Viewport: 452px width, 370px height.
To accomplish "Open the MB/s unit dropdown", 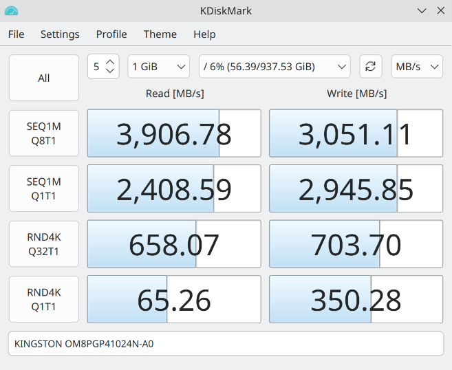I will (x=416, y=67).
